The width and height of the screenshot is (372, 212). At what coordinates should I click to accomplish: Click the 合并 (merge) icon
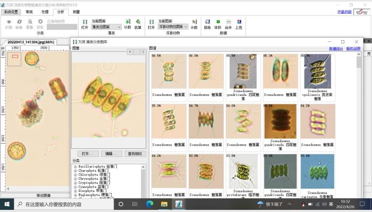228,23
